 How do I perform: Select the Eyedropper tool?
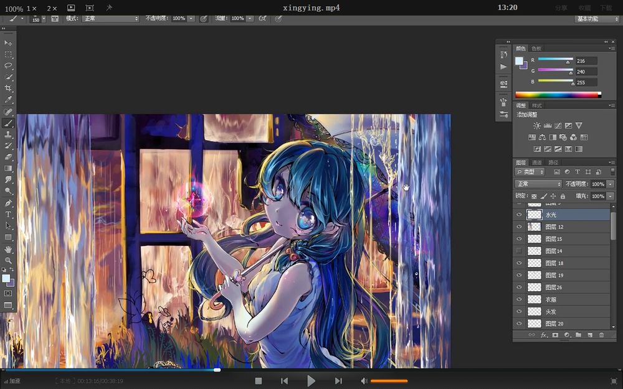click(x=8, y=100)
